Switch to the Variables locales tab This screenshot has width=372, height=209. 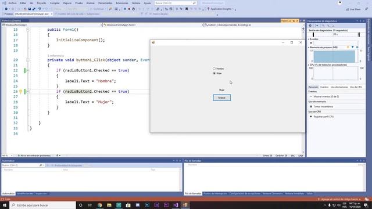(25, 193)
